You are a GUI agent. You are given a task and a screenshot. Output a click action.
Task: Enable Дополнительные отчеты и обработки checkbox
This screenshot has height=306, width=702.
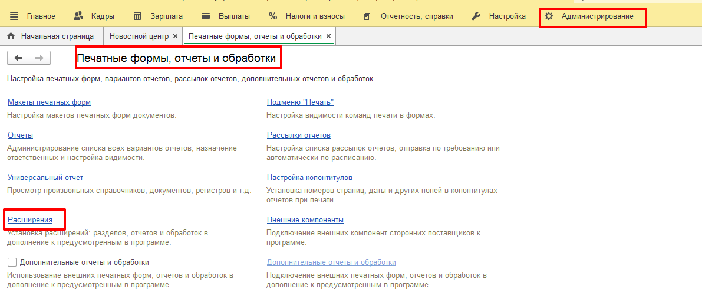[12, 262]
